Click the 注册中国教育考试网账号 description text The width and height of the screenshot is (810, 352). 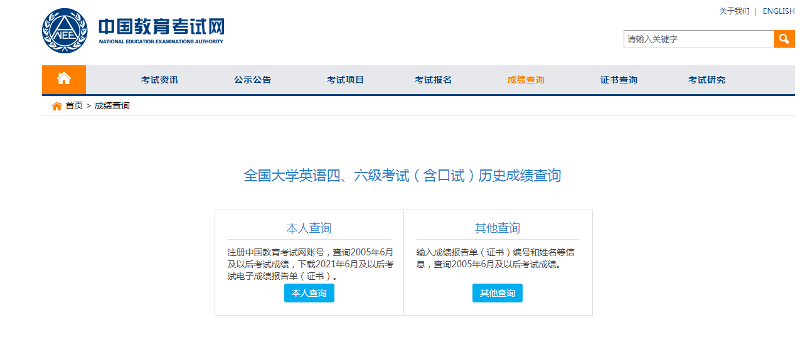[x=310, y=264]
